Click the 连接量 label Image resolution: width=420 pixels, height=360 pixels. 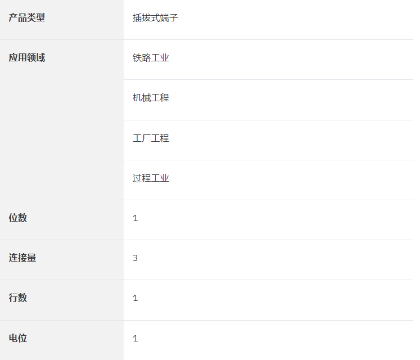[22, 258]
